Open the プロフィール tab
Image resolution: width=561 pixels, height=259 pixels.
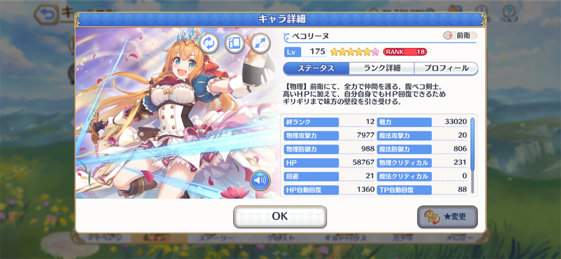click(446, 68)
